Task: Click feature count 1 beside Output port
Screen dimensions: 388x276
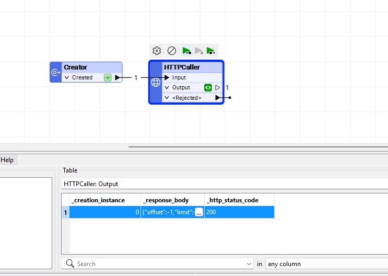Action: click(227, 87)
